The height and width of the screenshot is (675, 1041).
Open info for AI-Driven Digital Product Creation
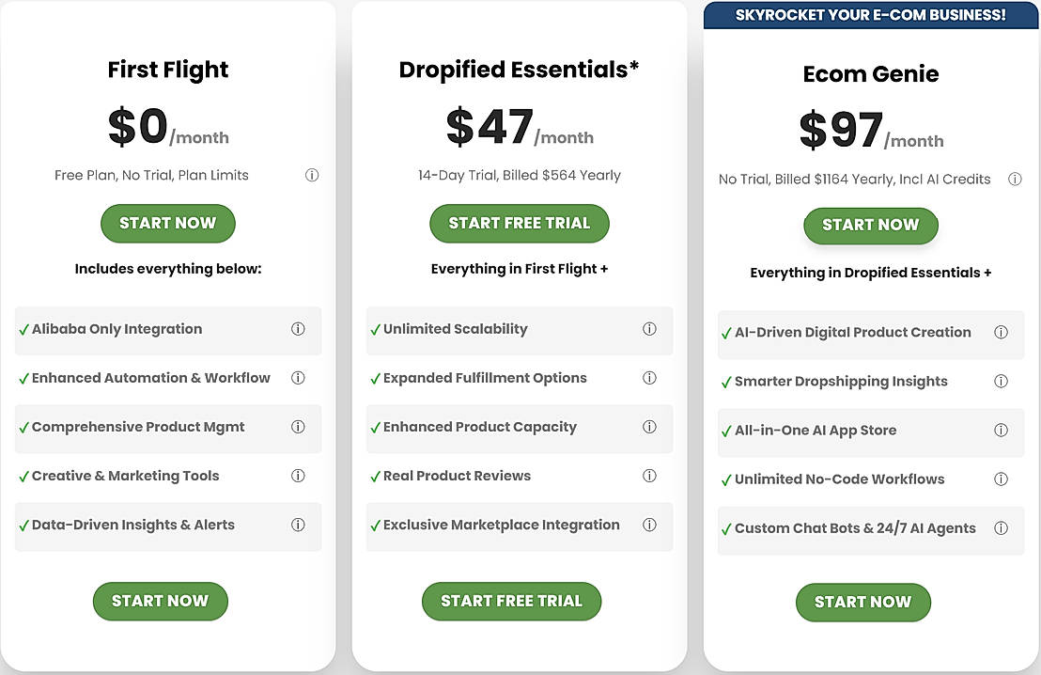pos(1001,333)
